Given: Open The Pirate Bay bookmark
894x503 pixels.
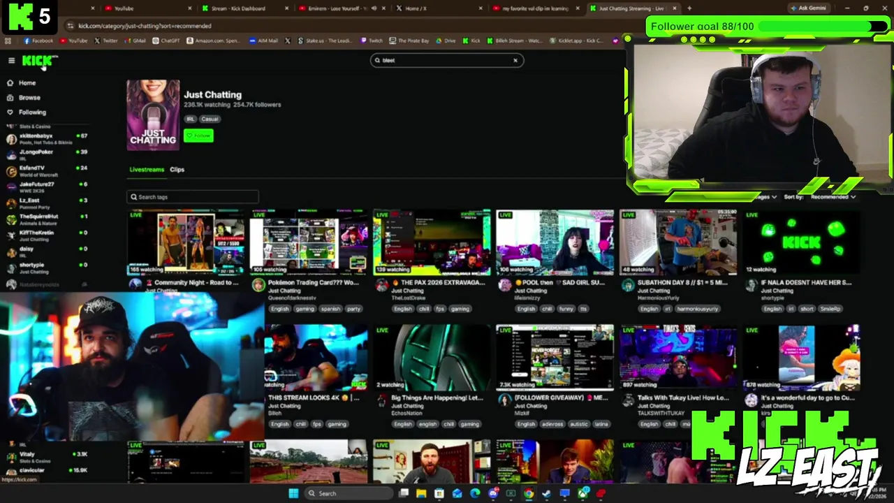Looking at the screenshot, I should (410, 41).
